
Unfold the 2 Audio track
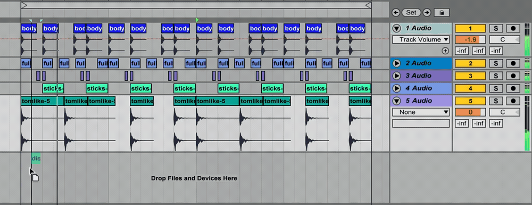[396, 63]
